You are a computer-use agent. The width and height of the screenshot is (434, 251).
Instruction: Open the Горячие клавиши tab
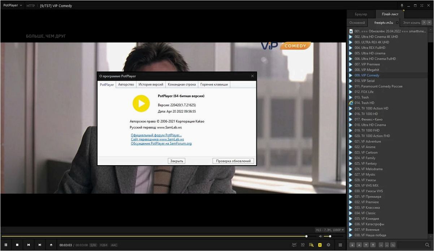coord(214,84)
